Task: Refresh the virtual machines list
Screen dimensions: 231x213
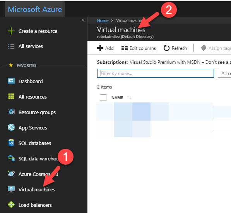Action: pos(179,48)
